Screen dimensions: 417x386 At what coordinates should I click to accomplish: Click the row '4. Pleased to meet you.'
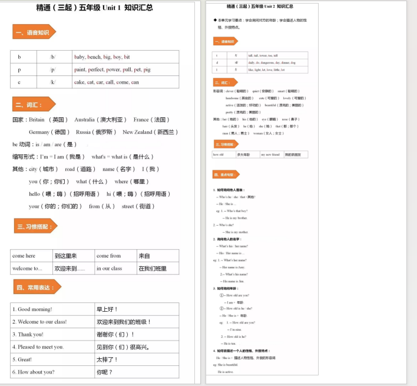(52, 347)
